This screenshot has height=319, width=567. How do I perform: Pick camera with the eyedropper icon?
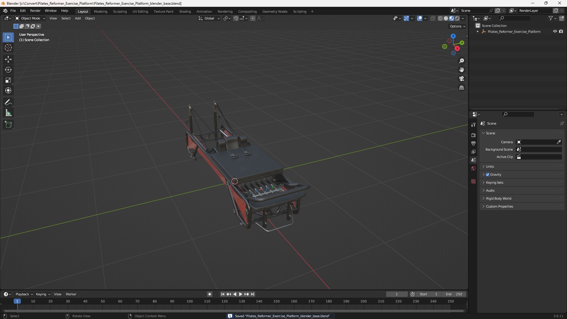click(x=559, y=142)
